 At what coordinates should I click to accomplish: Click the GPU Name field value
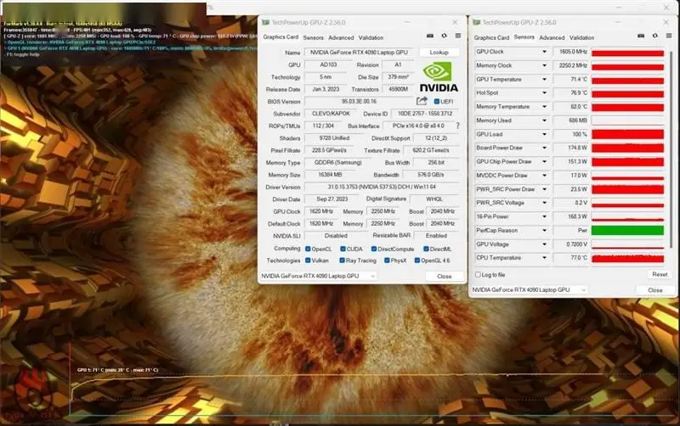tap(359, 53)
